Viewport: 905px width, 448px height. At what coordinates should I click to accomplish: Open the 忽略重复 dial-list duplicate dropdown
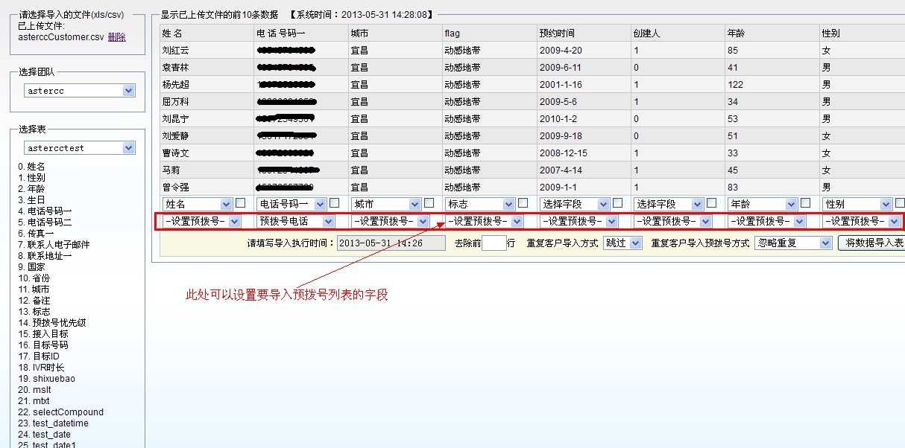[793, 243]
